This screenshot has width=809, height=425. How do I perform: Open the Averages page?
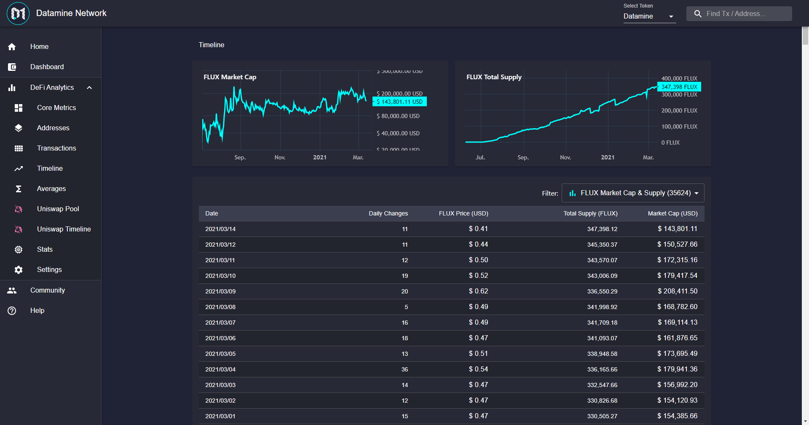coord(51,189)
